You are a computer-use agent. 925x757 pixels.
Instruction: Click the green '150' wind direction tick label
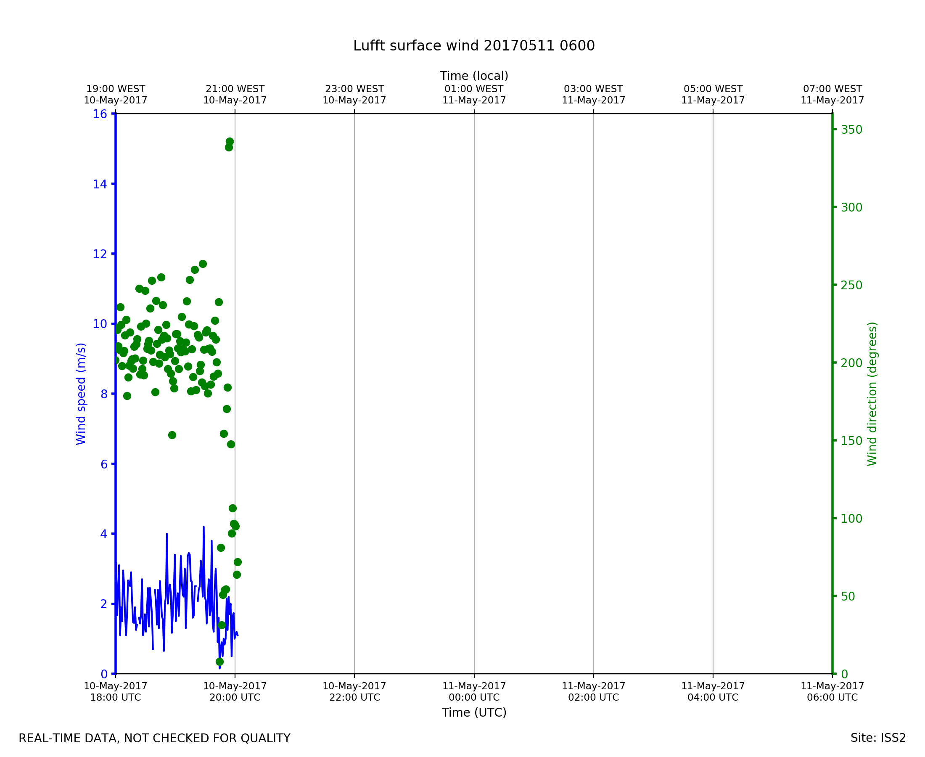point(851,441)
